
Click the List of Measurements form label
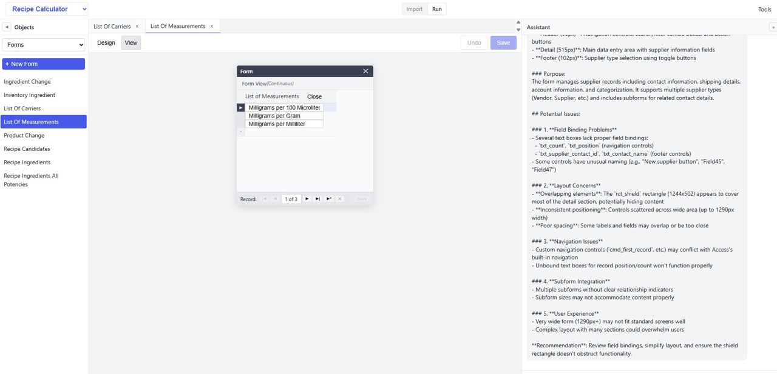point(272,96)
